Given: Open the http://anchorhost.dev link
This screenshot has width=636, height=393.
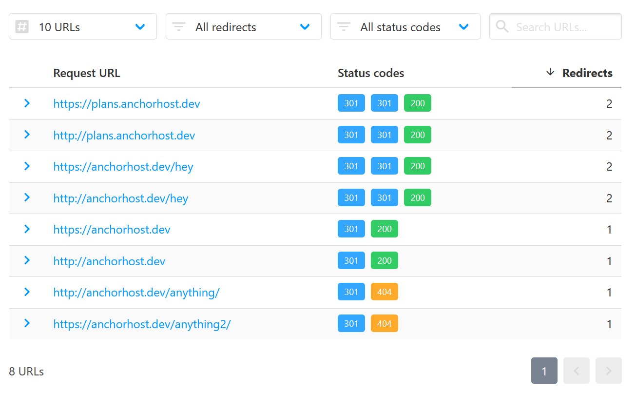Looking at the screenshot, I should (x=109, y=261).
